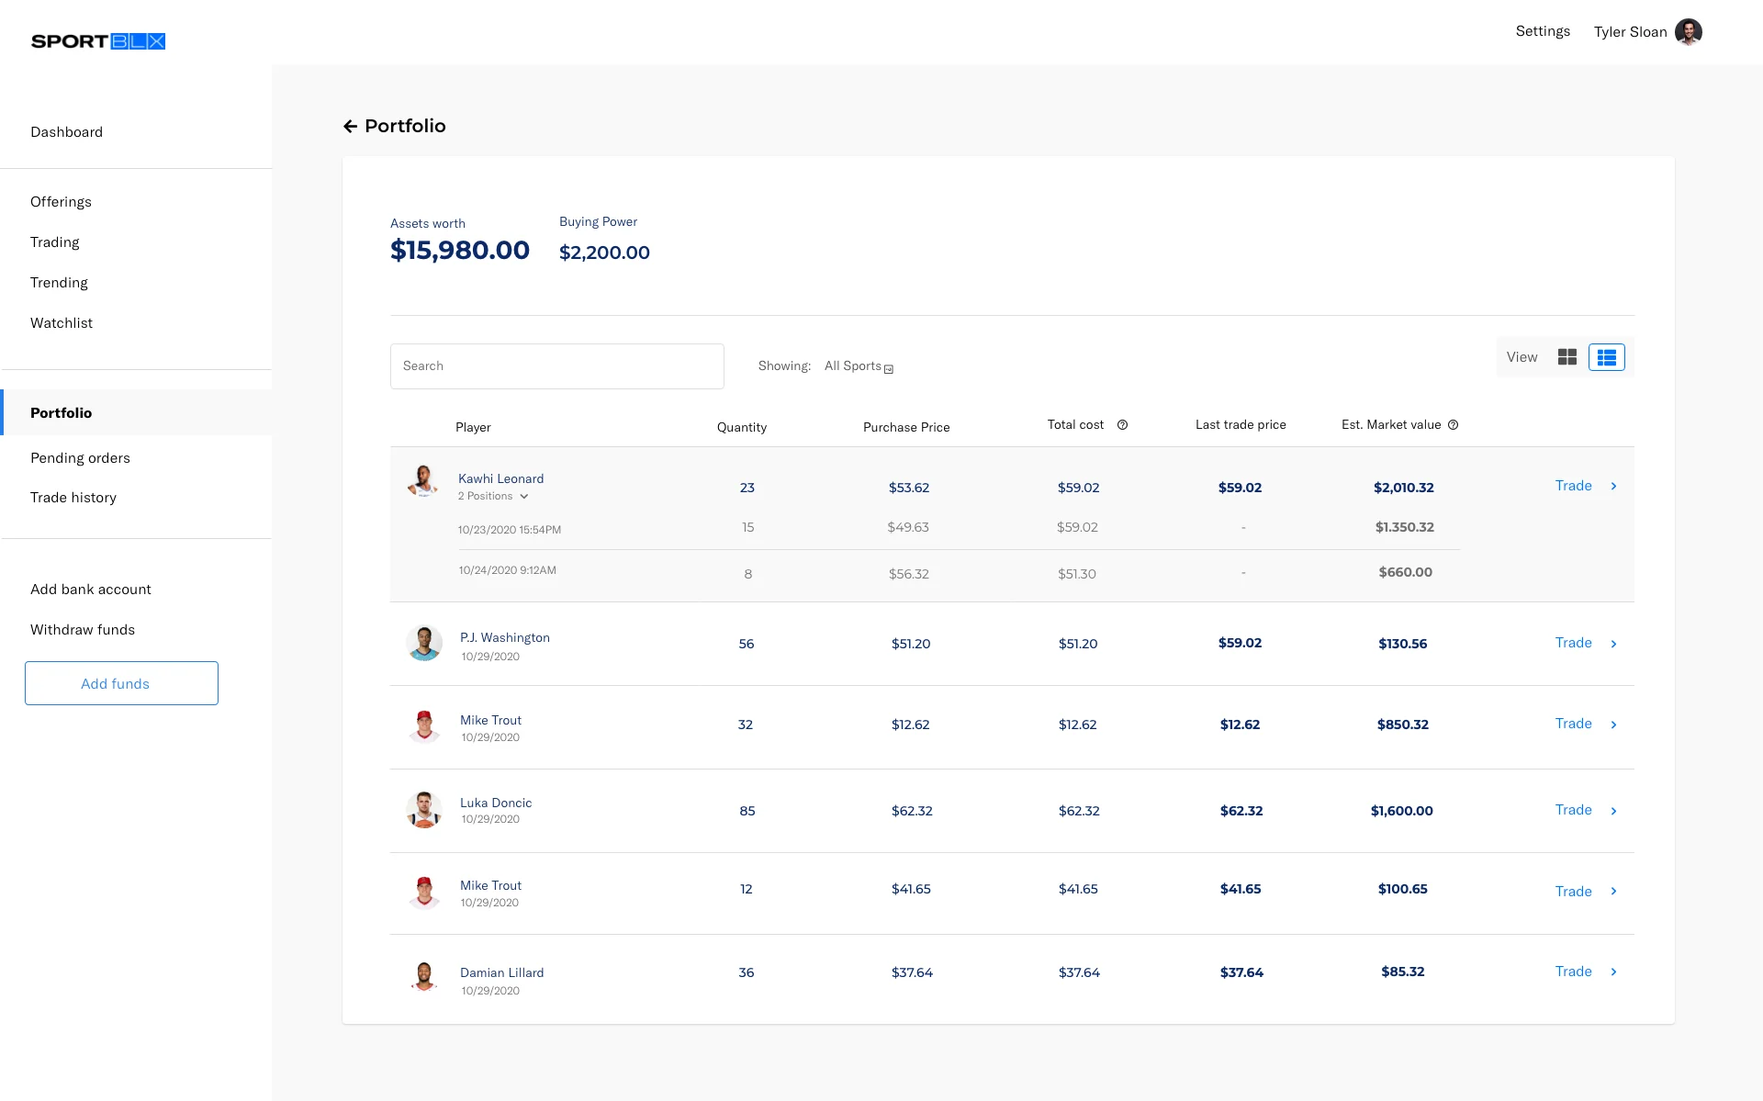1763x1101 pixels.
Task: Collapse Kawhi Leonard 2 Positions expander
Action: click(493, 496)
